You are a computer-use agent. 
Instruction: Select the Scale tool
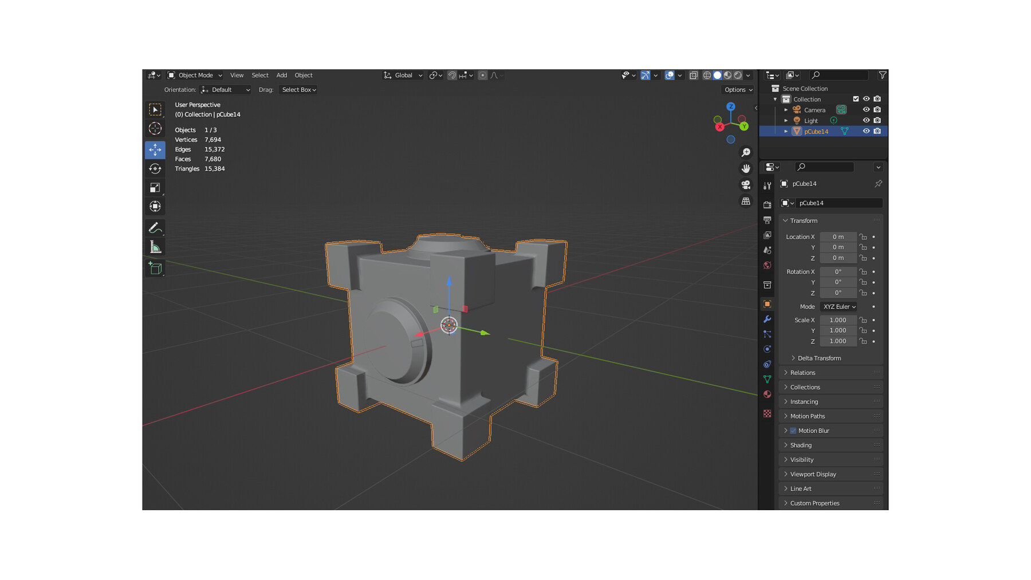click(x=155, y=188)
